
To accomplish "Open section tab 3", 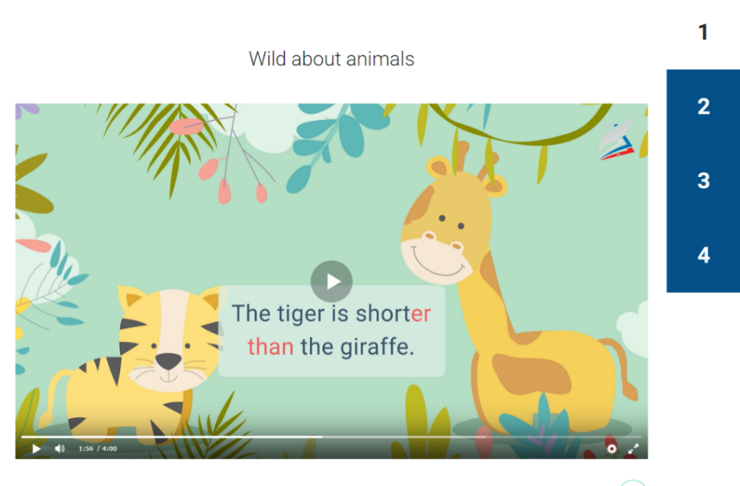I will 703,181.
